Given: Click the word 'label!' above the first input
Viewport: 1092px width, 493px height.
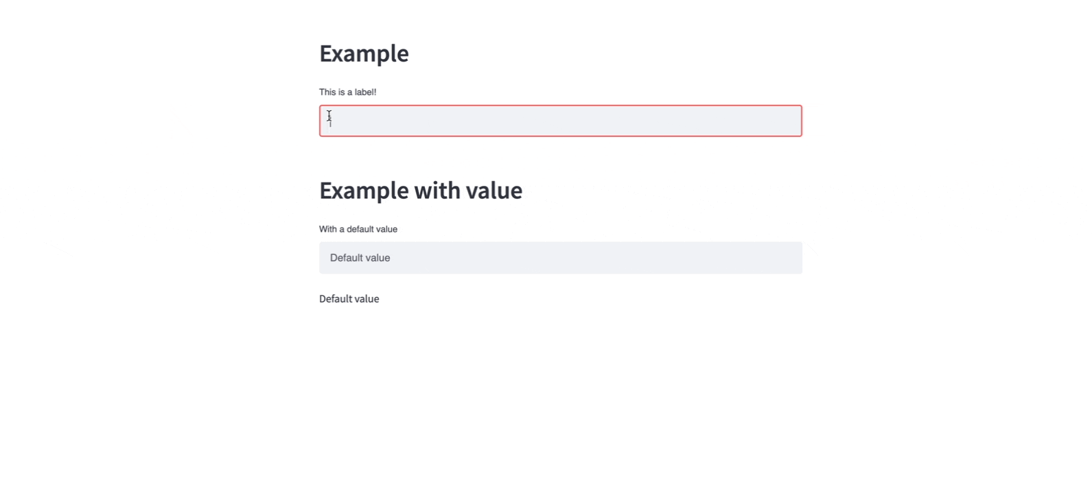Looking at the screenshot, I should pos(364,92).
